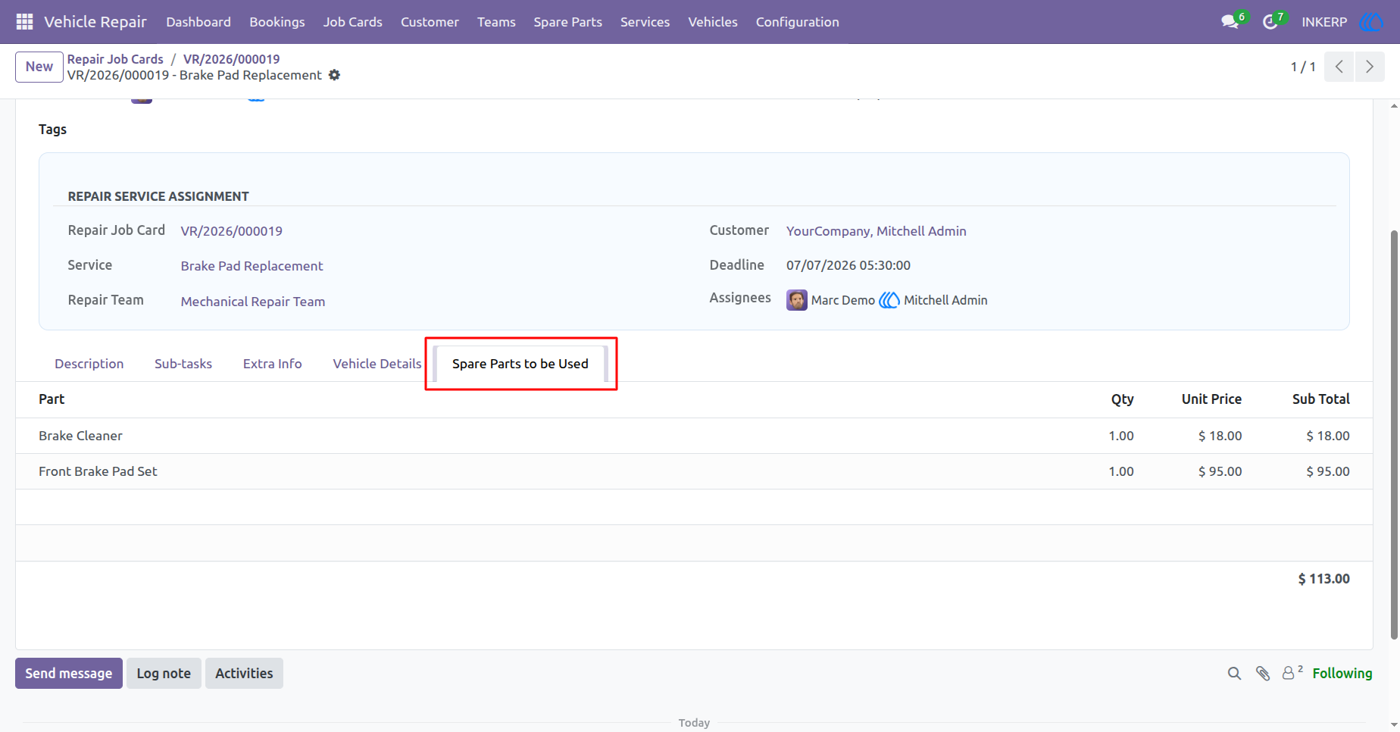Viewport: 1400px width, 732px height.
Task: Open the gear actions menu beside record title
Action: coord(334,75)
